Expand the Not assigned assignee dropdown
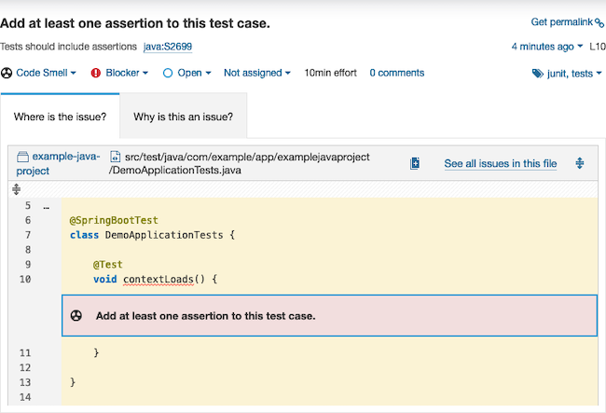This screenshot has width=606, height=413. 257,73
